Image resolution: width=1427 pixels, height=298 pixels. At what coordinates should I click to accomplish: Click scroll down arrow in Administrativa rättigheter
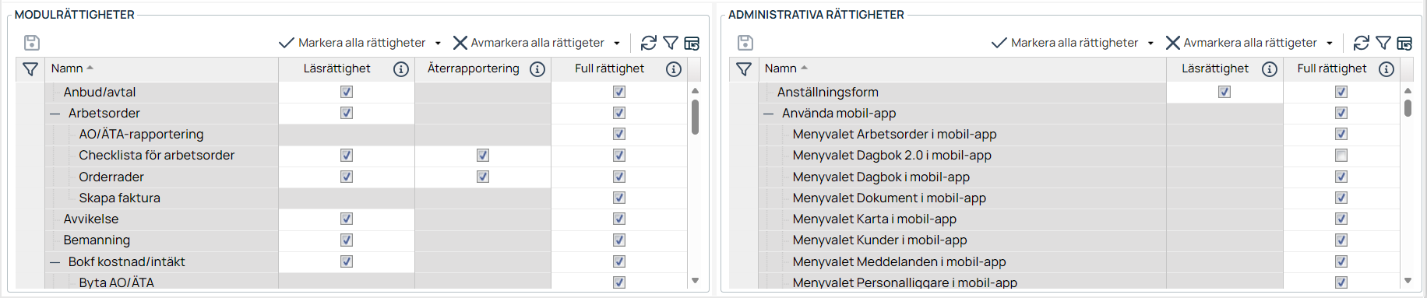point(1408,280)
